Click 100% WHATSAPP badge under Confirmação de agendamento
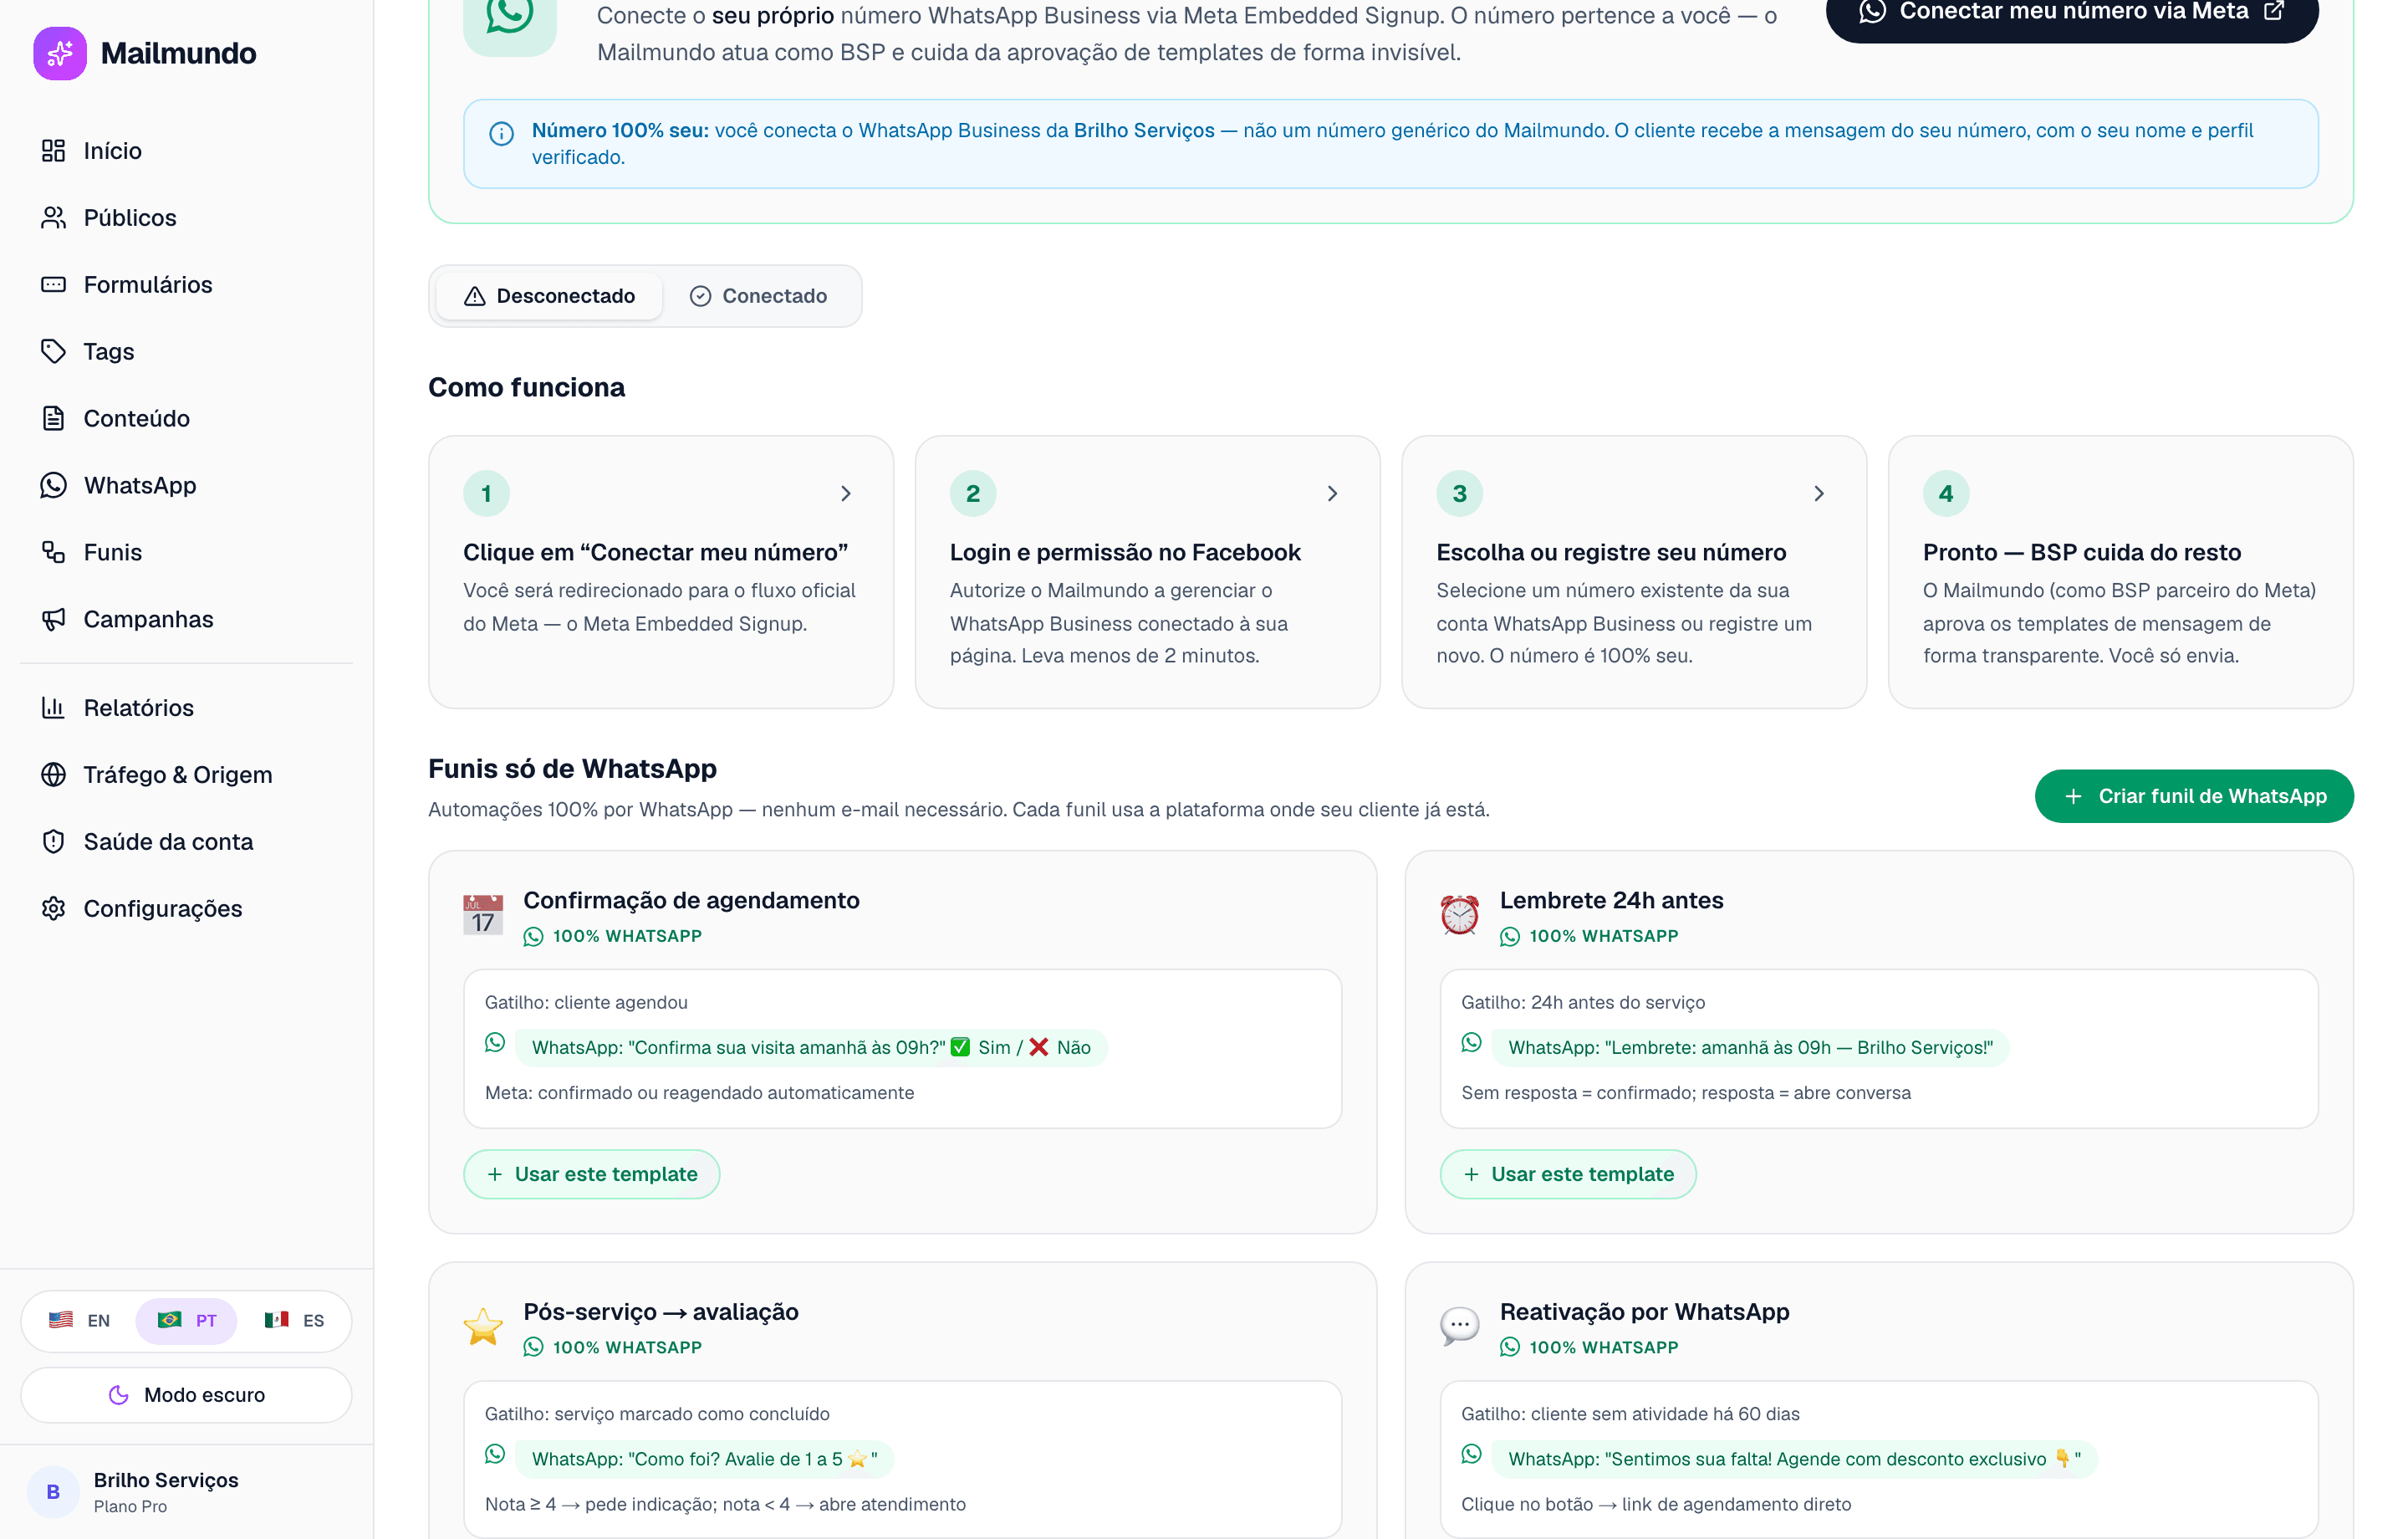The height and width of the screenshot is (1539, 2408). (613, 937)
